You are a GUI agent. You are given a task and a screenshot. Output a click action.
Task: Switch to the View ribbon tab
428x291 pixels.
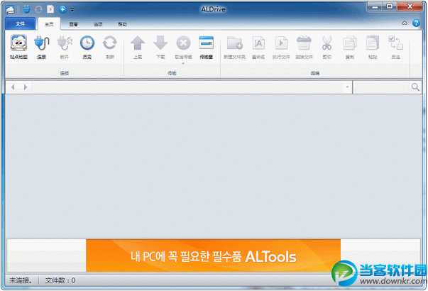[73, 24]
